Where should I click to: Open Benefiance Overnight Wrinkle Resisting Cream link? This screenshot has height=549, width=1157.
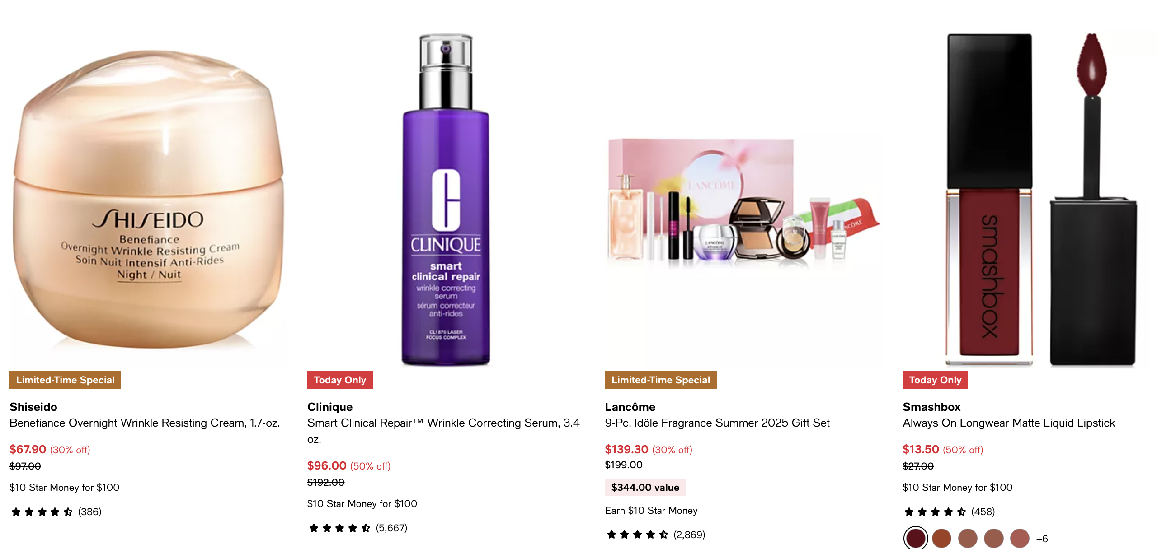[x=145, y=423]
